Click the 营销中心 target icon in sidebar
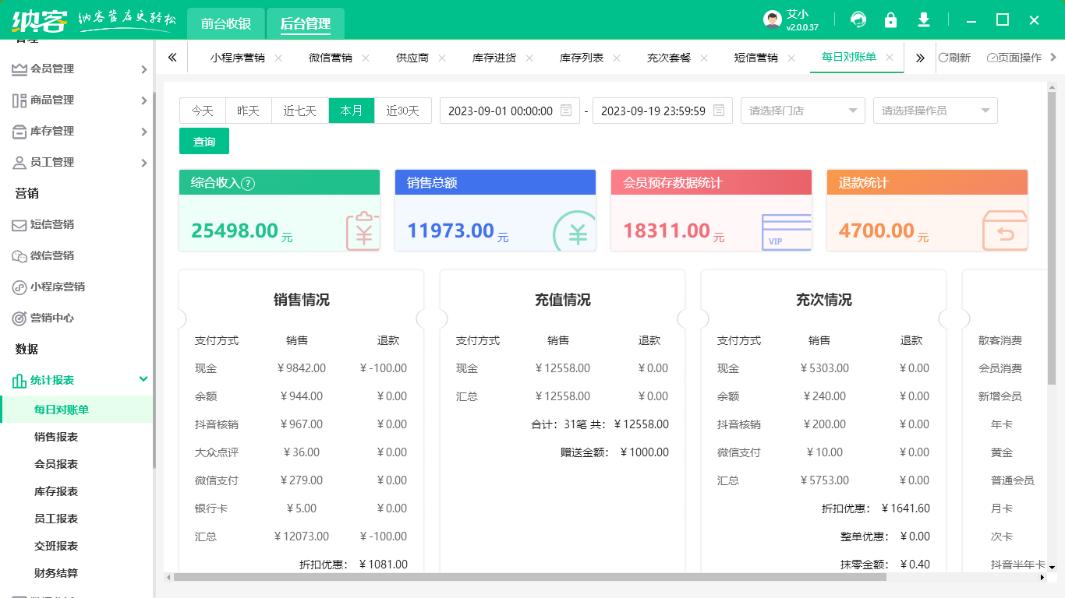The image size is (1065, 598). [x=19, y=318]
